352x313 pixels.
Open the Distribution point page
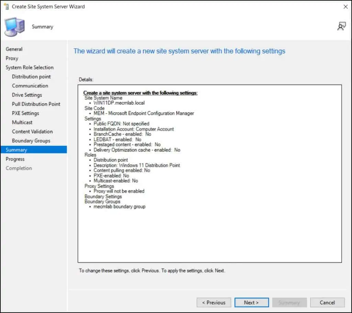(31, 77)
